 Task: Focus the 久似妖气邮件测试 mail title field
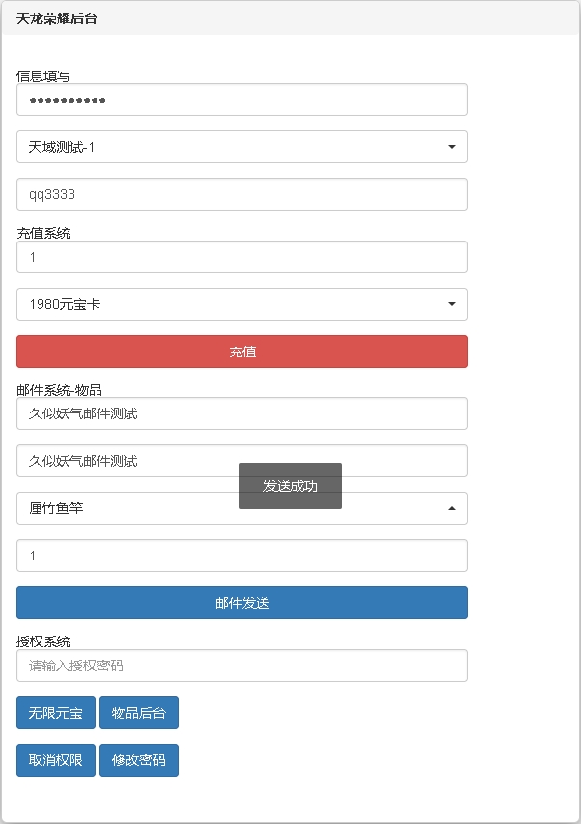coord(241,412)
